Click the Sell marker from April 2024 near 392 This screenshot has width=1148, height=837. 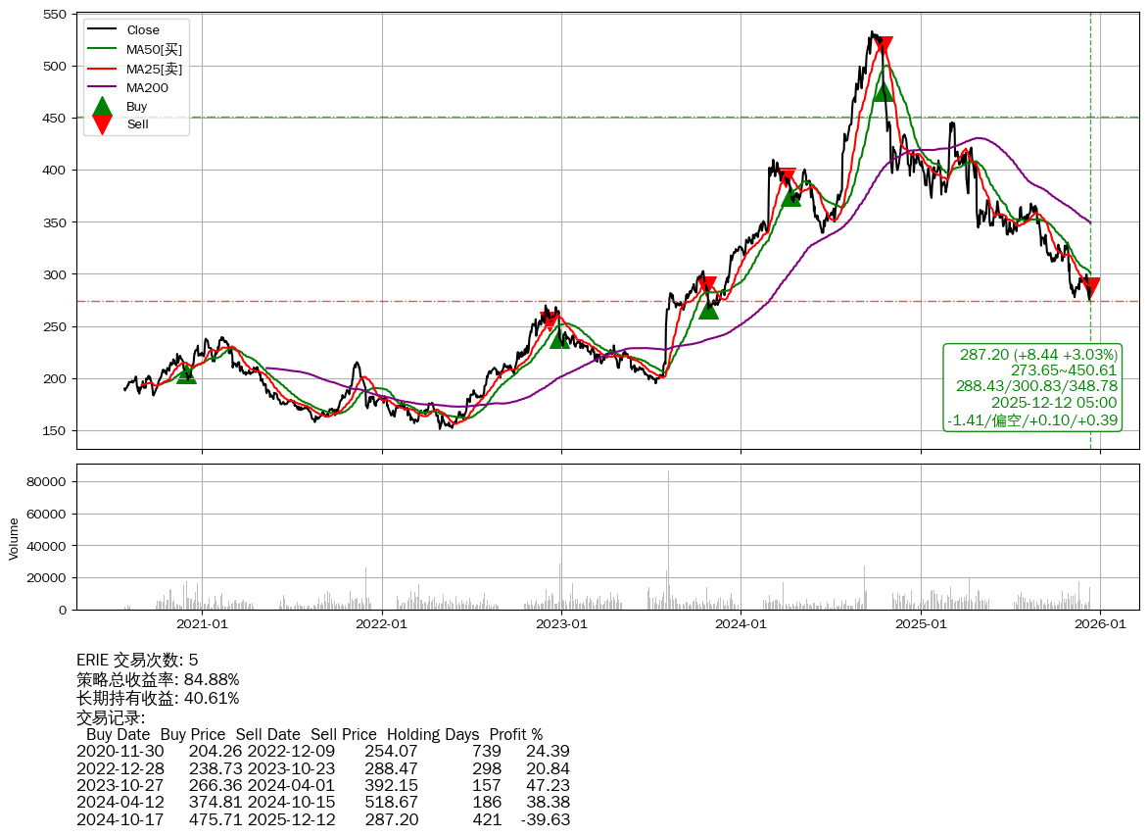coord(787,177)
